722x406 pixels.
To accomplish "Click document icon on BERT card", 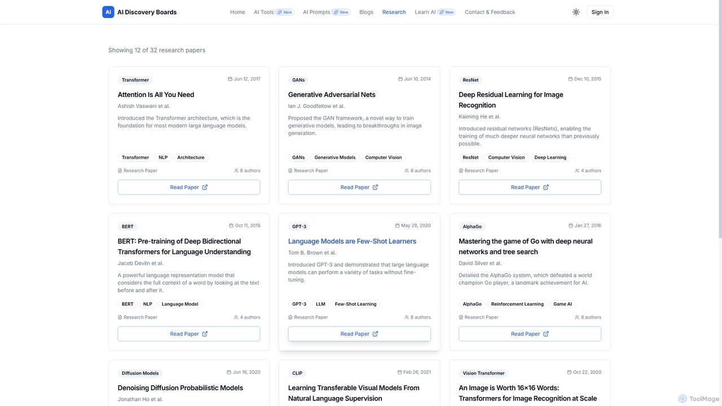I will tap(120, 317).
